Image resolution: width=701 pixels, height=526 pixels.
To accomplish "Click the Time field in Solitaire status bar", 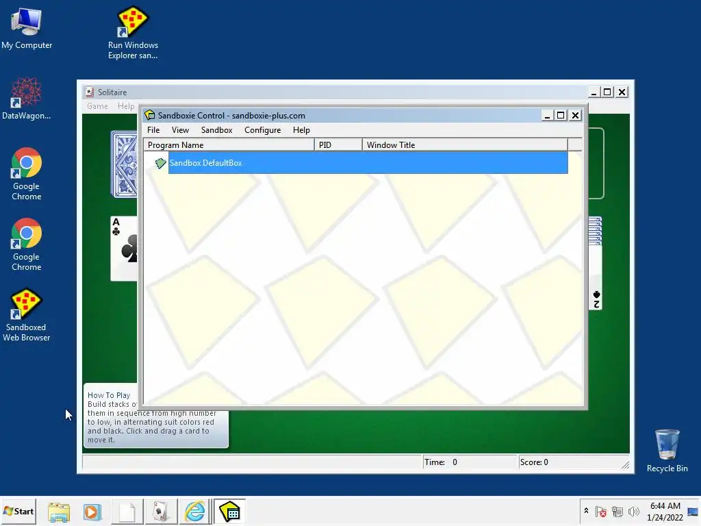I will pos(470,462).
